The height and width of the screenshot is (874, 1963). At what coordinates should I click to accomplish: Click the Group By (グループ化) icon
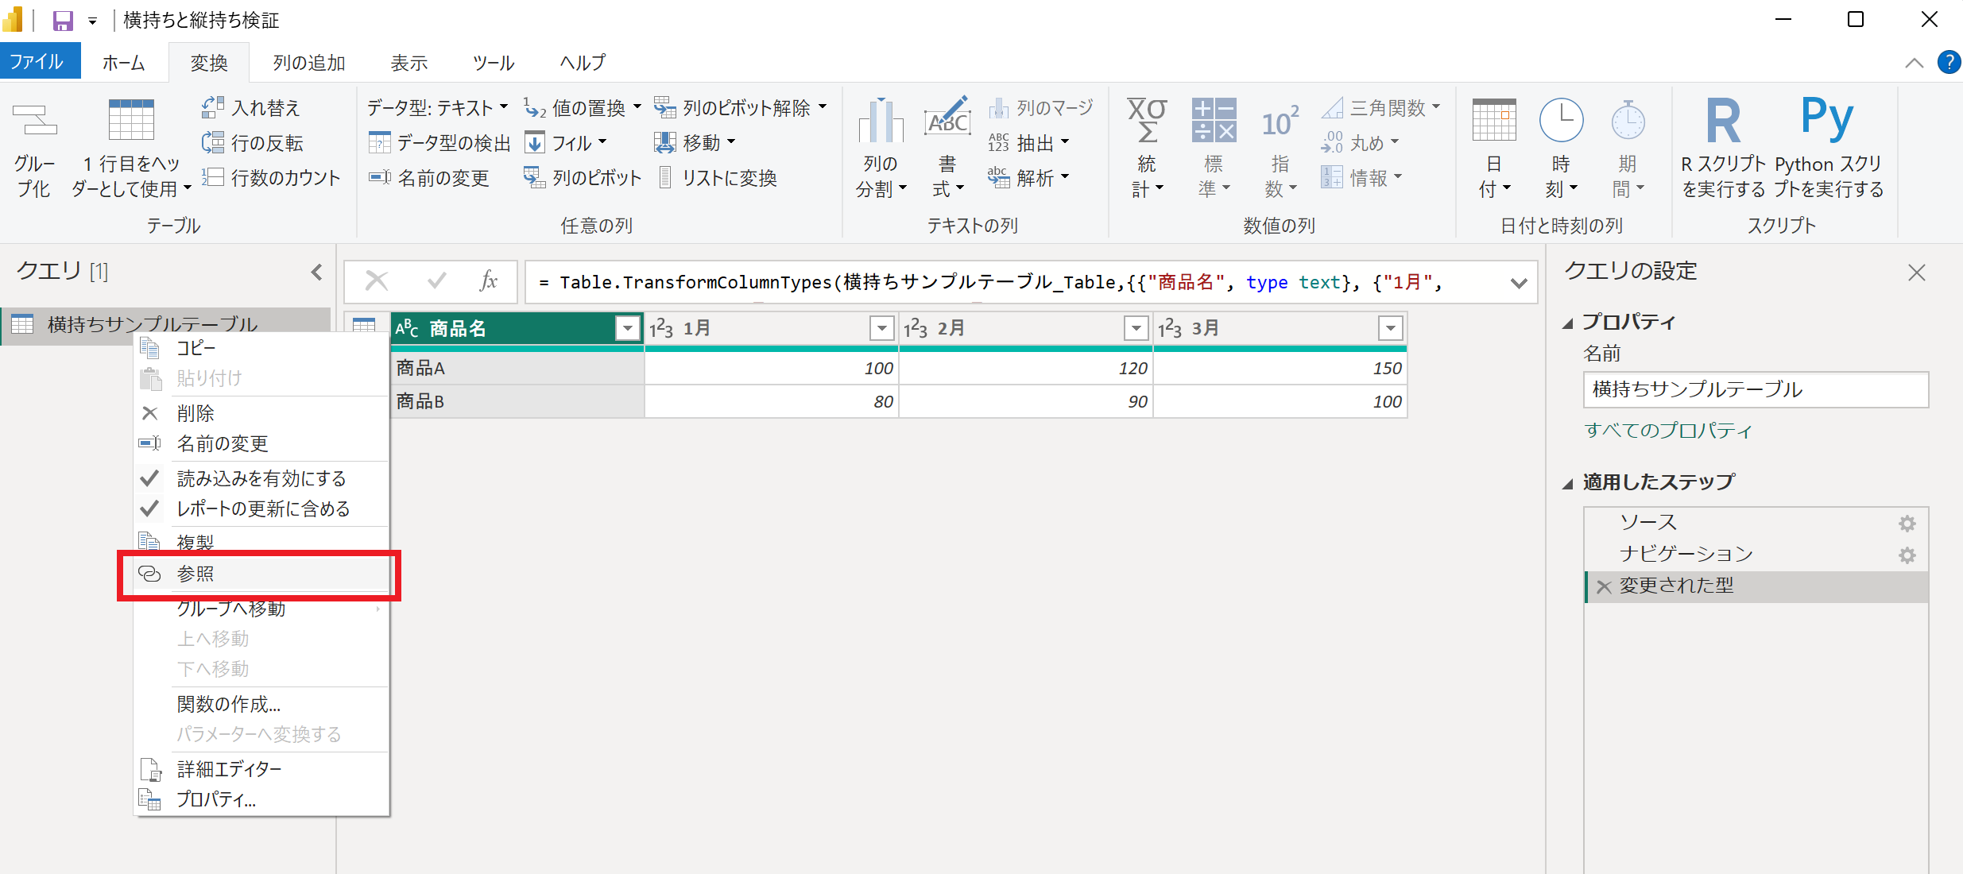click(35, 122)
